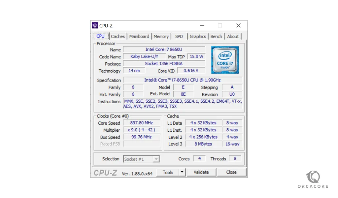Screen dimensions: 338x198
Task: Click the Close button at bottom
Action: pos(231,172)
